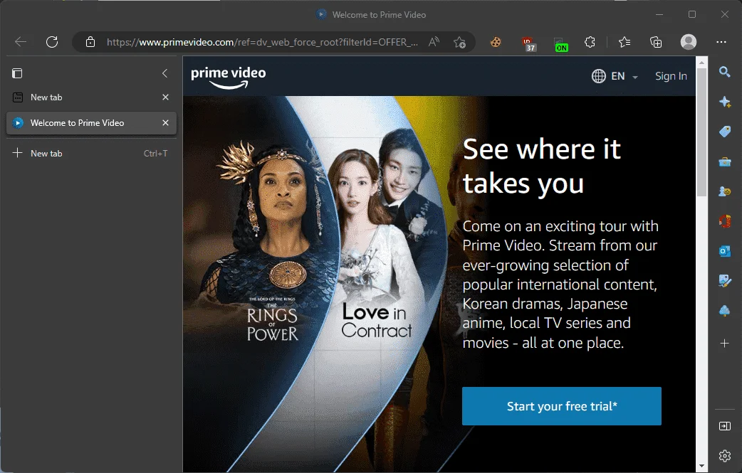The width and height of the screenshot is (742, 473).
Task: Start your free trial button
Action: [x=561, y=406]
